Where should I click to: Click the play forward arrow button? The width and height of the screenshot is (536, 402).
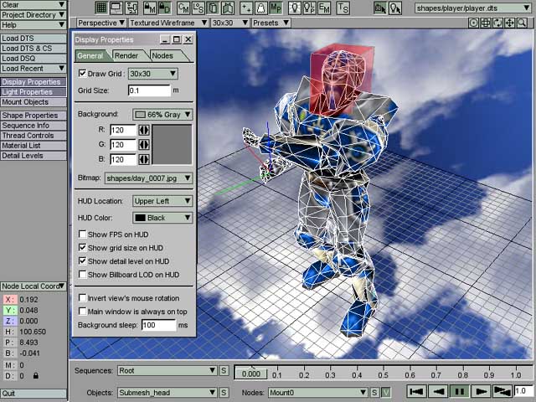(x=481, y=391)
